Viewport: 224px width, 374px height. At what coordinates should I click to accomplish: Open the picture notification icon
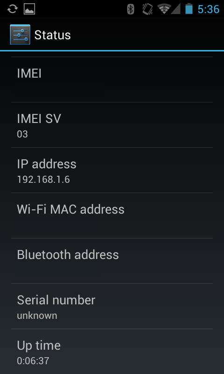click(29, 9)
